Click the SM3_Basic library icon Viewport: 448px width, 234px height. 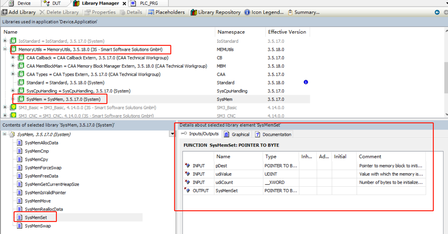tap(13, 107)
